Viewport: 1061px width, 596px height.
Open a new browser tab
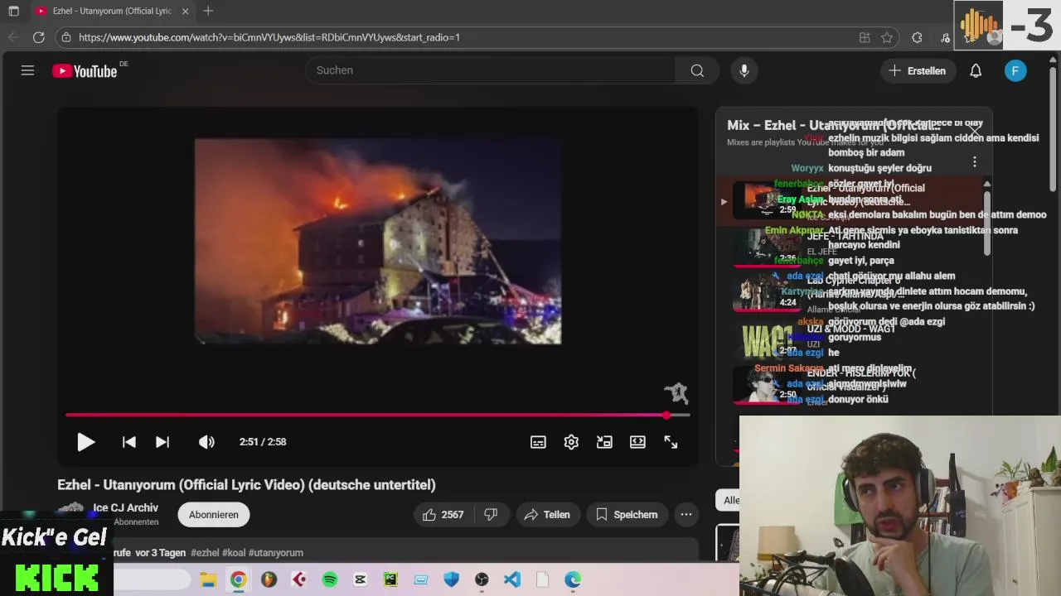coord(208,11)
